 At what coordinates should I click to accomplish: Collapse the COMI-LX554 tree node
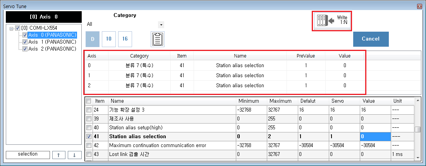pos(12,28)
